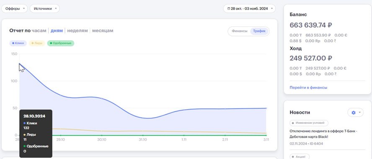Switch chart view to Трафик
Image resolution: width=372 pixels, height=159 pixels.
[259, 31]
